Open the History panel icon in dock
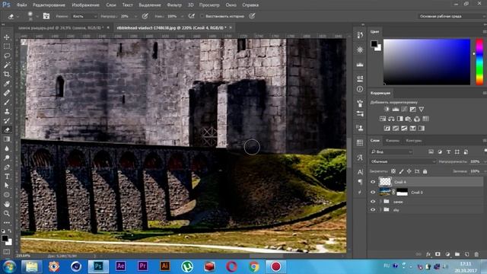Screen dimensions: 487x274 (x=360, y=35)
